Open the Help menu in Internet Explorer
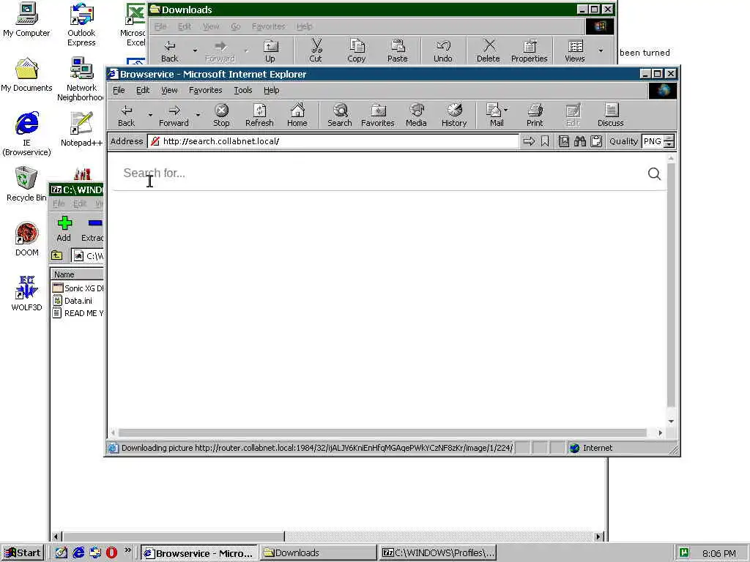Image resolution: width=750 pixels, height=562 pixels. pos(271,90)
